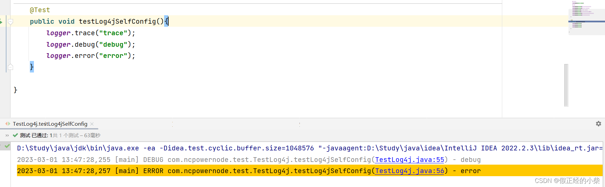
Task: Click the logger.trace("trace") line
Action: [x=91, y=33]
